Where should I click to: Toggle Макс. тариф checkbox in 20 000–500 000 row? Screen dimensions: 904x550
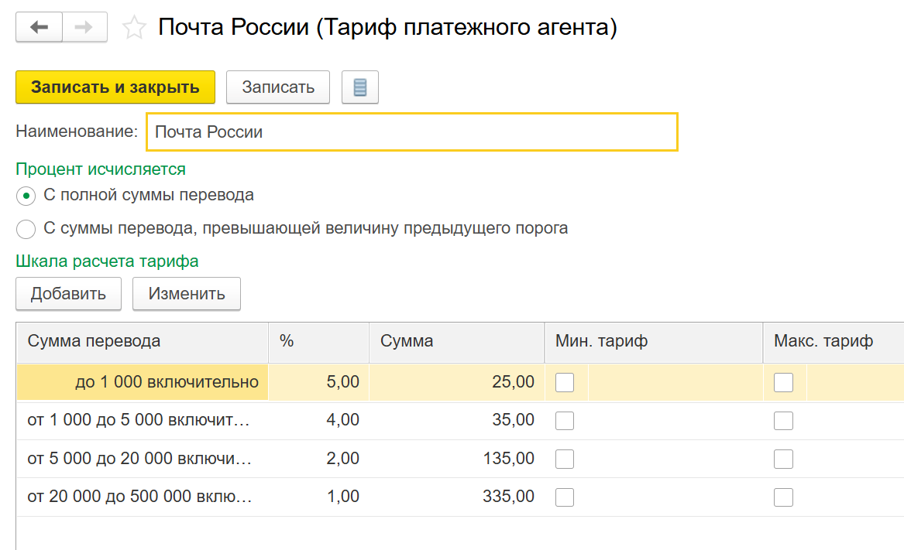pos(783,497)
